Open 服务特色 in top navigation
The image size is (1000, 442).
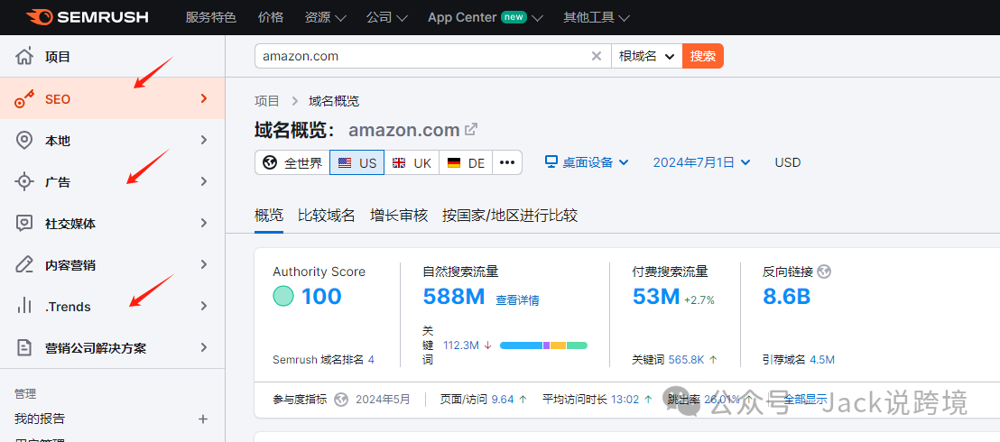click(x=211, y=17)
